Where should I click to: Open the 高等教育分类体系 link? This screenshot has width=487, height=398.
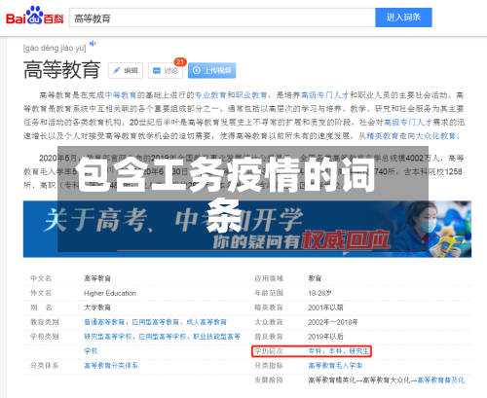click(111, 366)
